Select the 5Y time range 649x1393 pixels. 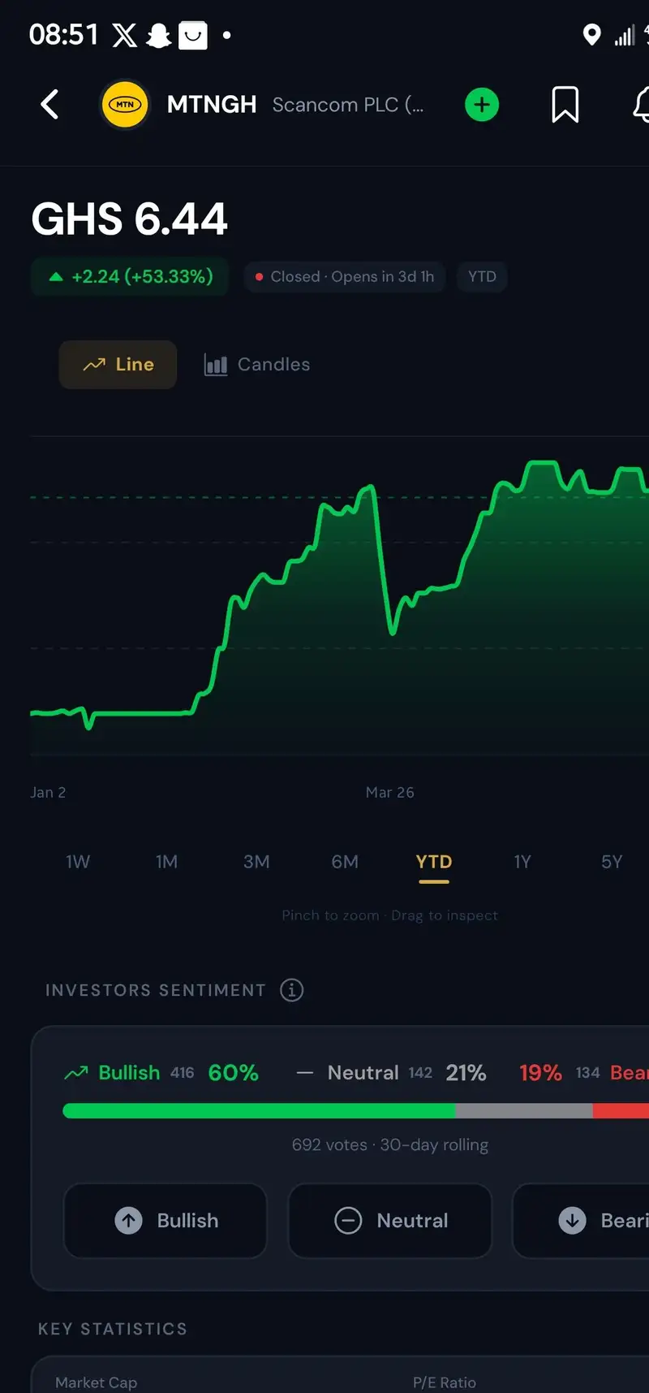612,862
